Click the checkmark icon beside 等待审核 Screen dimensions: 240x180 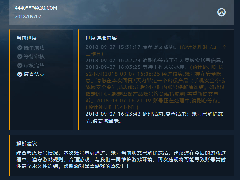(x=20, y=57)
